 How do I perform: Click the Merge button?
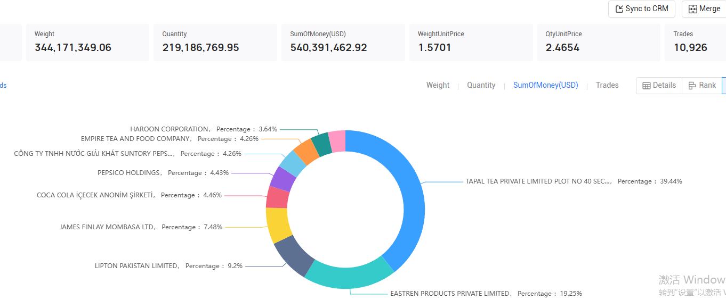[x=704, y=9]
